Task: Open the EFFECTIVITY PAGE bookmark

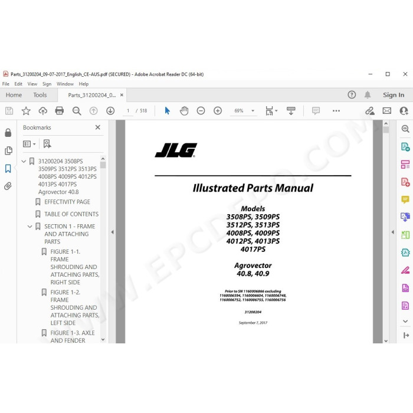Action: (67, 202)
